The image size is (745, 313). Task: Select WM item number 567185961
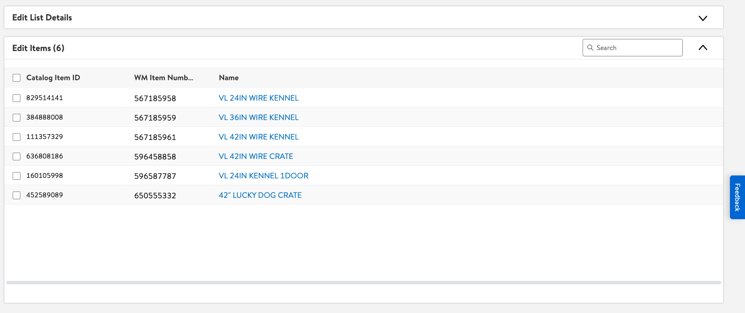coord(155,138)
